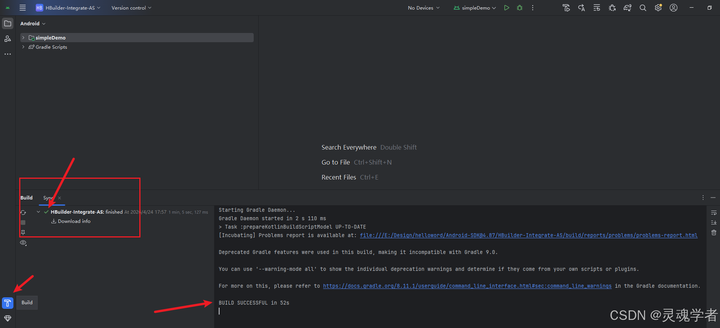Open HBuilder-Integrate-AS project dropdown
Screen dimensions: 720x328
(x=68, y=8)
